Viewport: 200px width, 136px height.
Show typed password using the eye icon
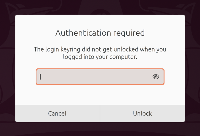(156, 77)
